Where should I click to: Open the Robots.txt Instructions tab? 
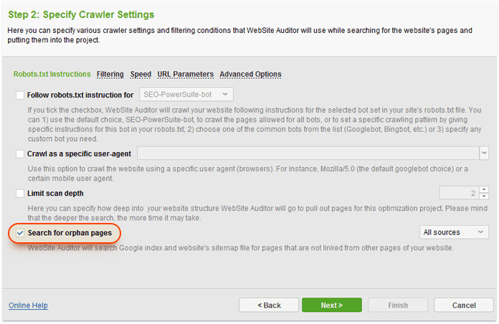point(52,75)
